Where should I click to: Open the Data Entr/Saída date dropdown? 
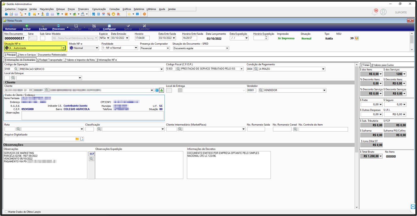175,38
